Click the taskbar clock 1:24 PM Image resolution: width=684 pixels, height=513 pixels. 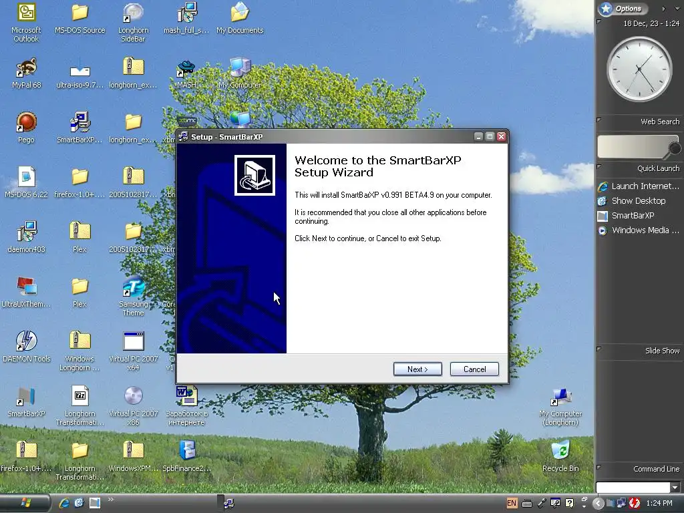pos(659,504)
